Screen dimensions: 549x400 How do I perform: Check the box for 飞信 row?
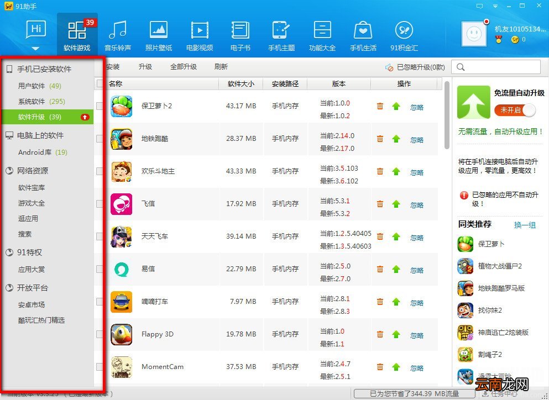click(x=100, y=203)
